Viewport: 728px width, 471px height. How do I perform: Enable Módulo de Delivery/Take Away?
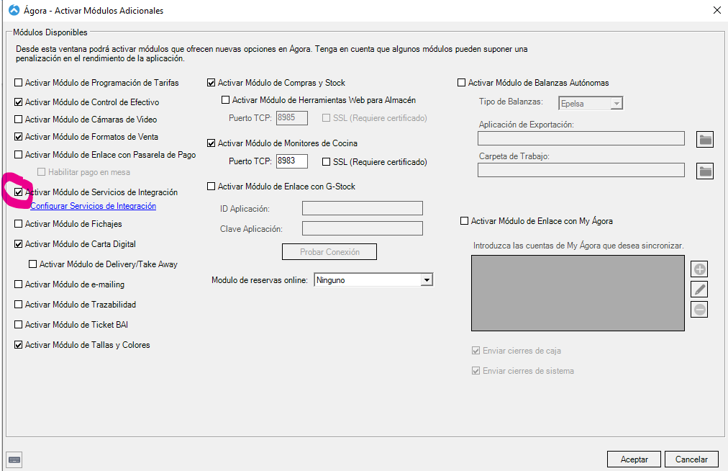pos(33,264)
